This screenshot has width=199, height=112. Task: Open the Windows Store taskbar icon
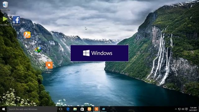click(x=82, y=109)
